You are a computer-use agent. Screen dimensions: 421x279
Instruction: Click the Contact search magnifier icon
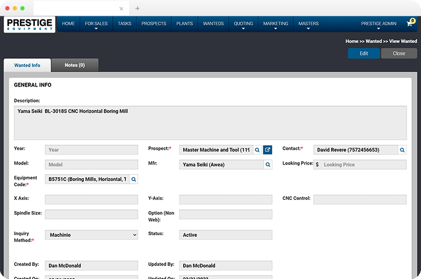click(402, 150)
